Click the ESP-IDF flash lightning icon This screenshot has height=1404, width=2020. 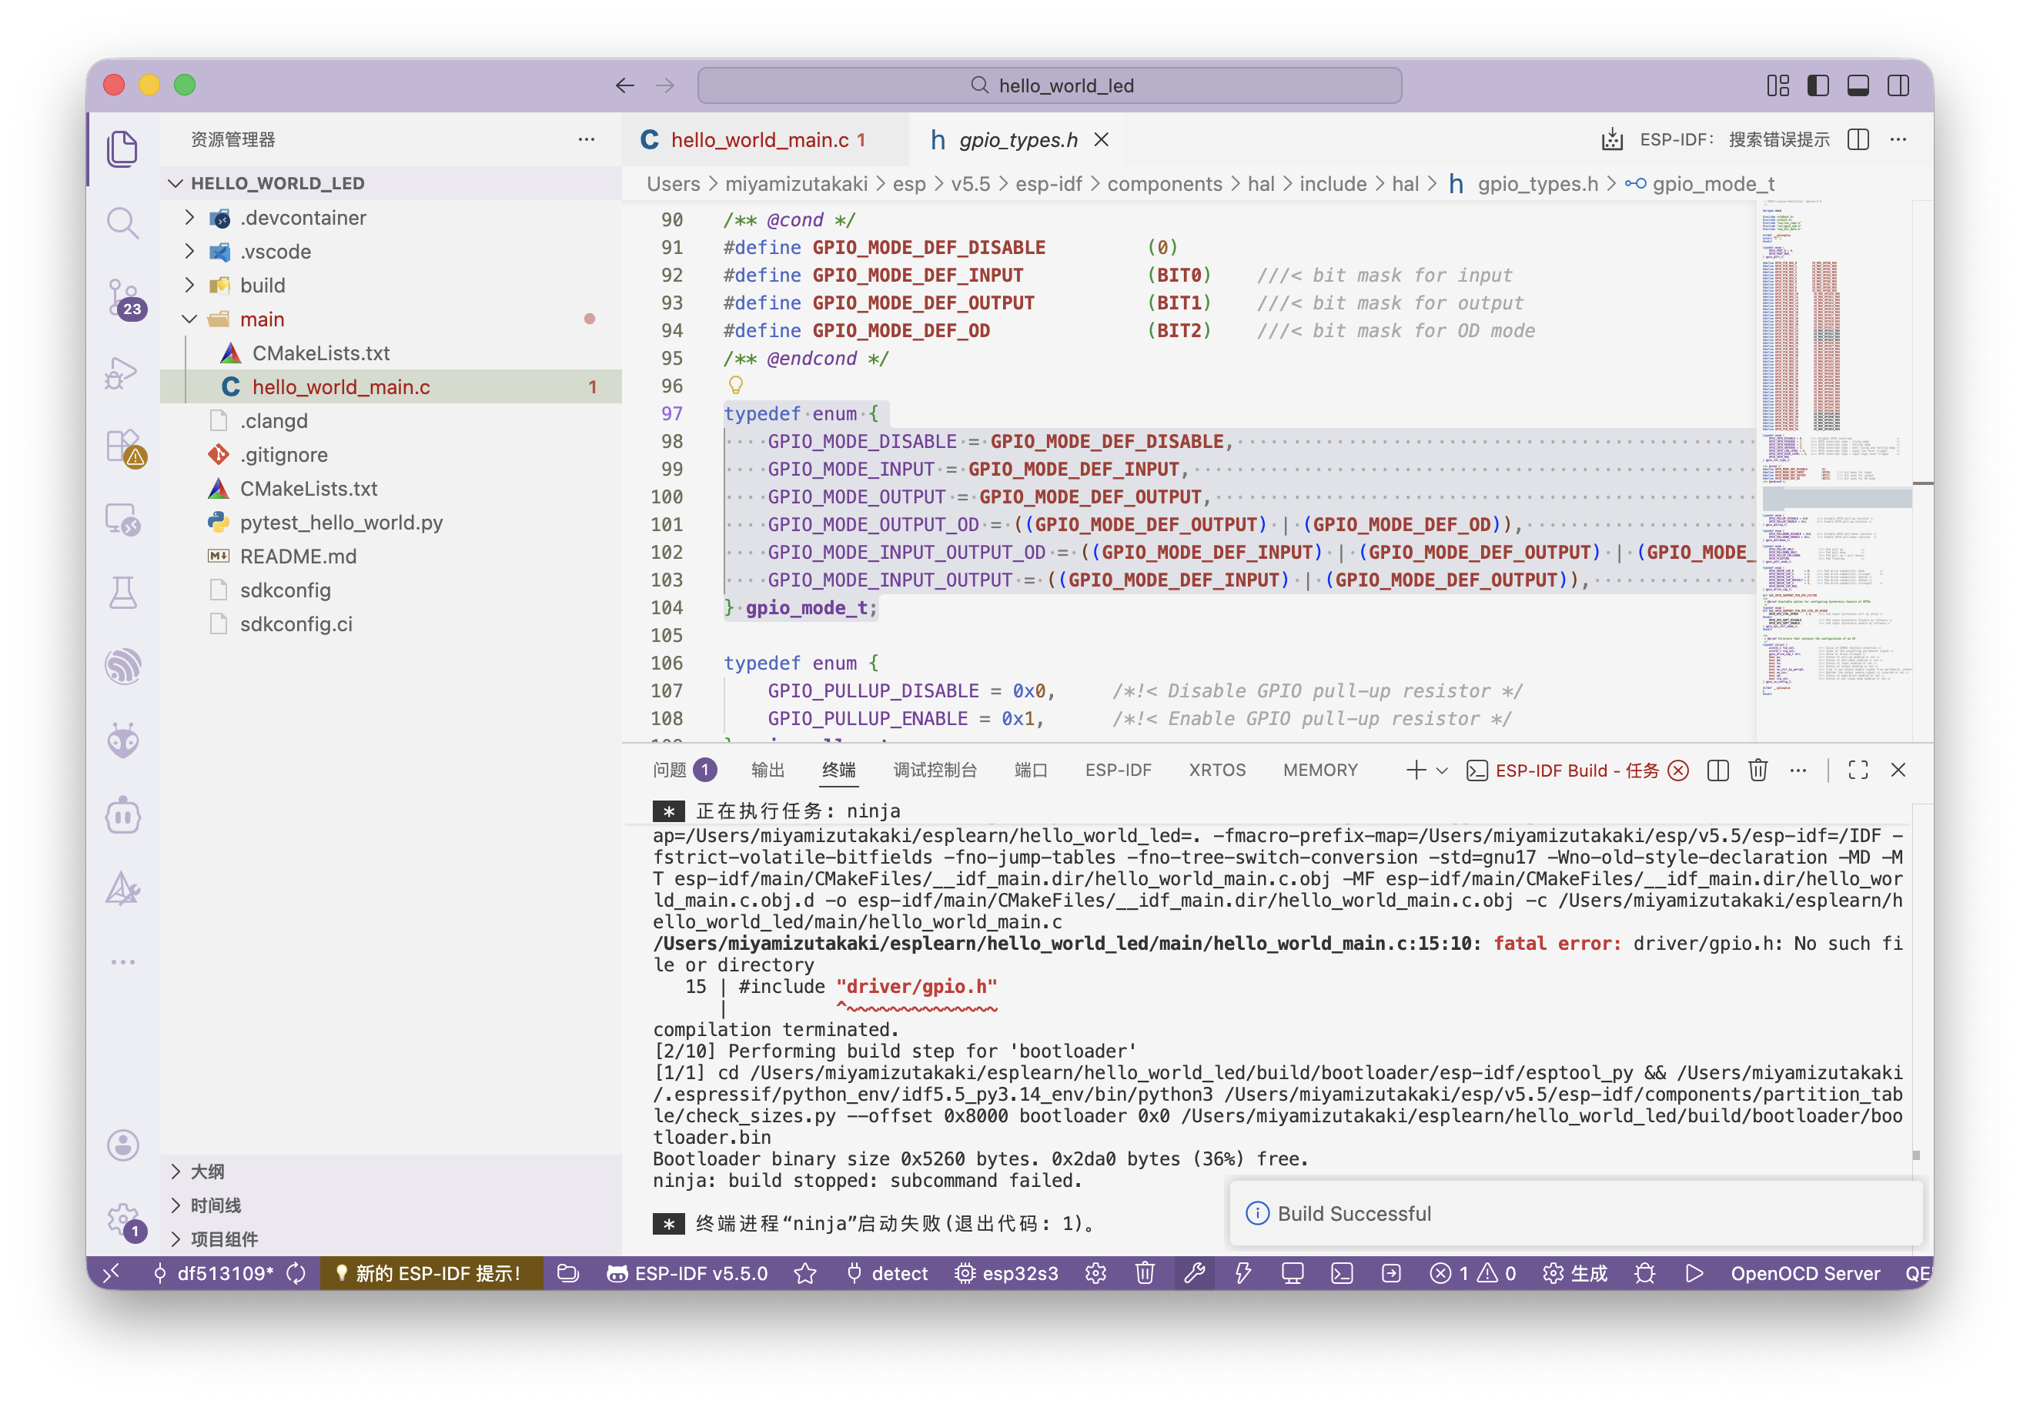click(1242, 1273)
